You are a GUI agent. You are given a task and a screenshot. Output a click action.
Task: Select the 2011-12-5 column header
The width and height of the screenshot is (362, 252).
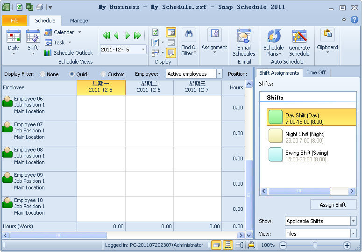(101, 87)
